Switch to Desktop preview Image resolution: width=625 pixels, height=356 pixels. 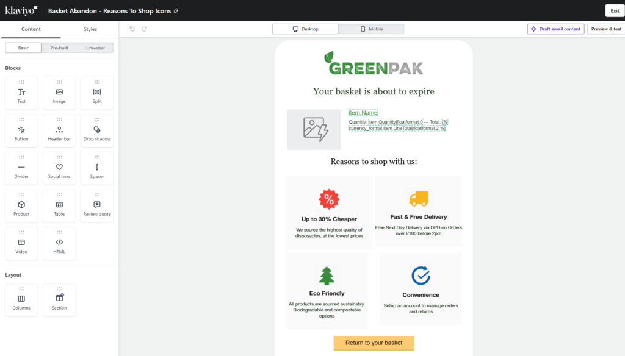(x=305, y=29)
